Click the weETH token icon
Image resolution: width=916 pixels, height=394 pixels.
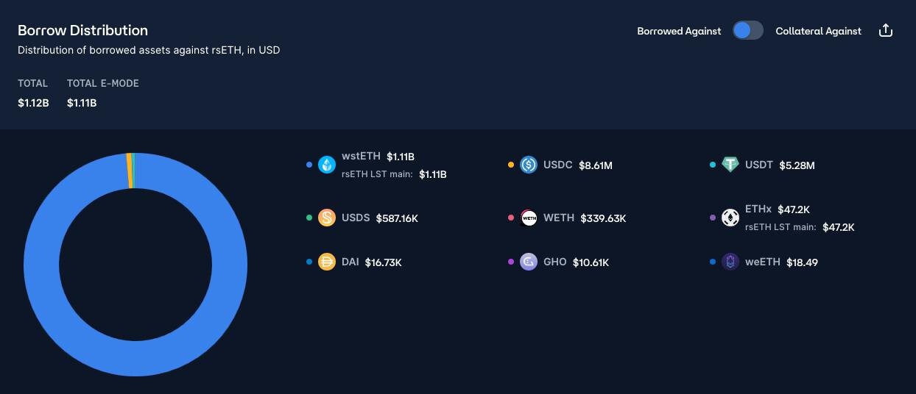[x=730, y=262]
